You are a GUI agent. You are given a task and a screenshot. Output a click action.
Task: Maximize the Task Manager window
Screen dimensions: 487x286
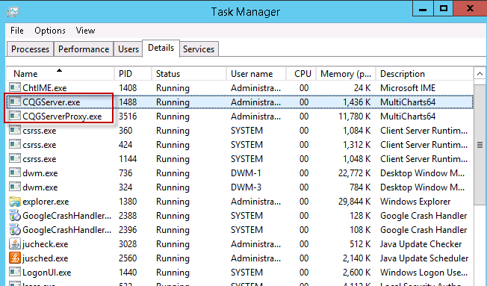tap(443, 9)
